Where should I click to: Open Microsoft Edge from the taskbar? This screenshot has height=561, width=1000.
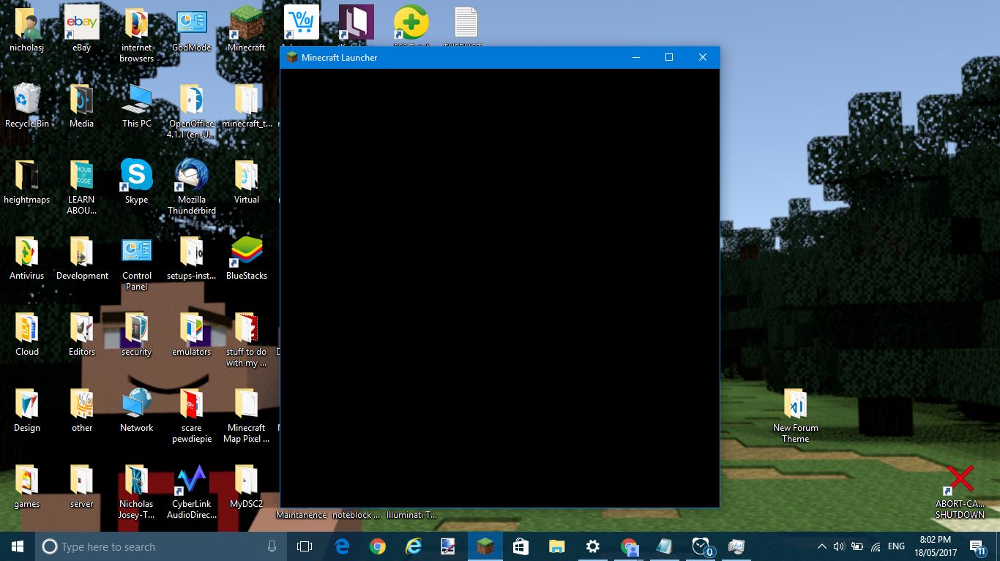coord(342,546)
